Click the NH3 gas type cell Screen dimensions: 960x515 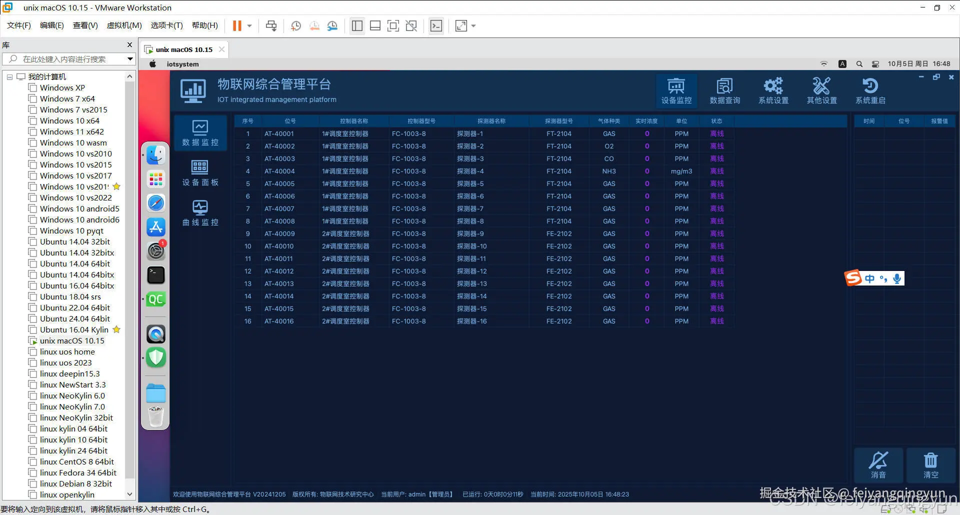[609, 171]
